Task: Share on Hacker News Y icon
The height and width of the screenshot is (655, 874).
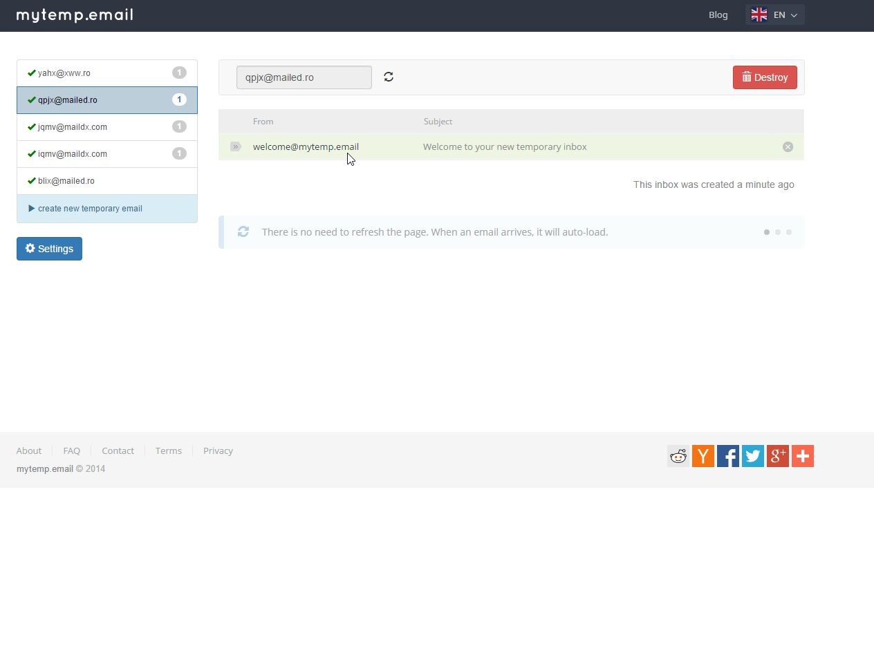Action: (703, 456)
